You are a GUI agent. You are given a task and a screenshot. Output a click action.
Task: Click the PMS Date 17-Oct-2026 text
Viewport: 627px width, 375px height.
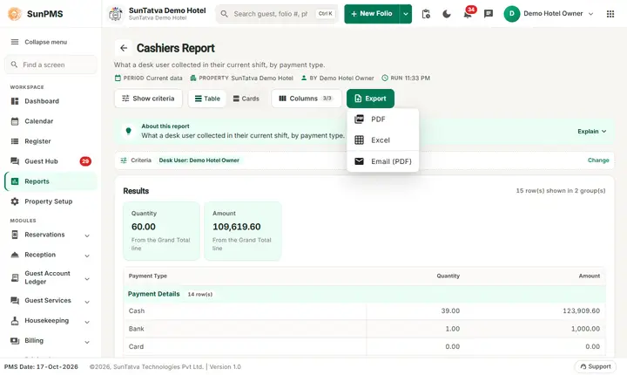41,366
